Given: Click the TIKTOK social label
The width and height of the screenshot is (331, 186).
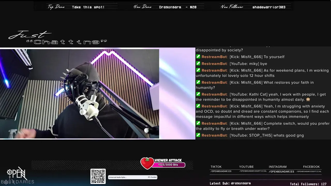Looking at the screenshot, I should (x=216, y=167).
